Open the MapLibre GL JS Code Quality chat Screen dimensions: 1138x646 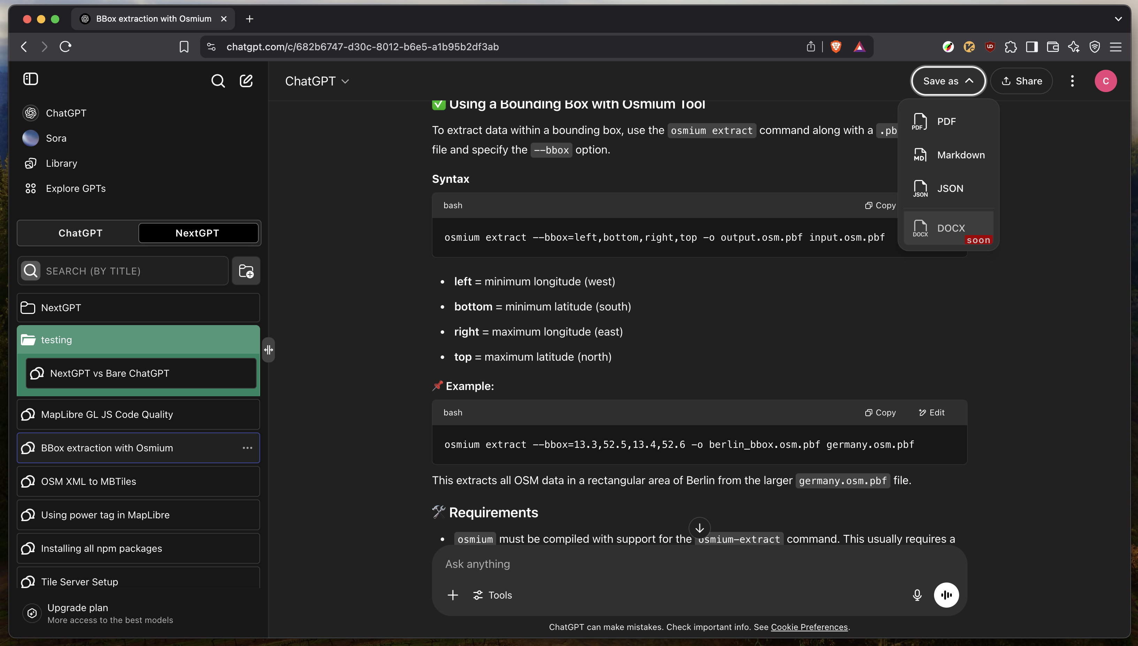click(x=138, y=414)
